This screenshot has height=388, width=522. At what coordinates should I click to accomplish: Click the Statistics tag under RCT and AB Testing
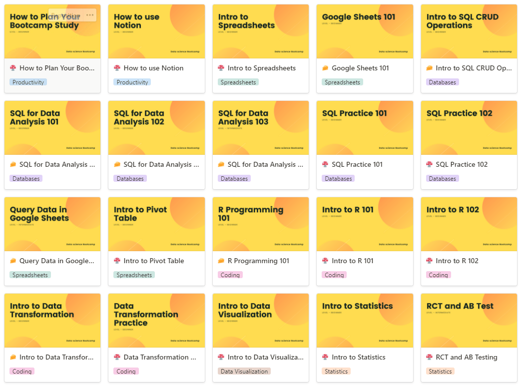440,372
